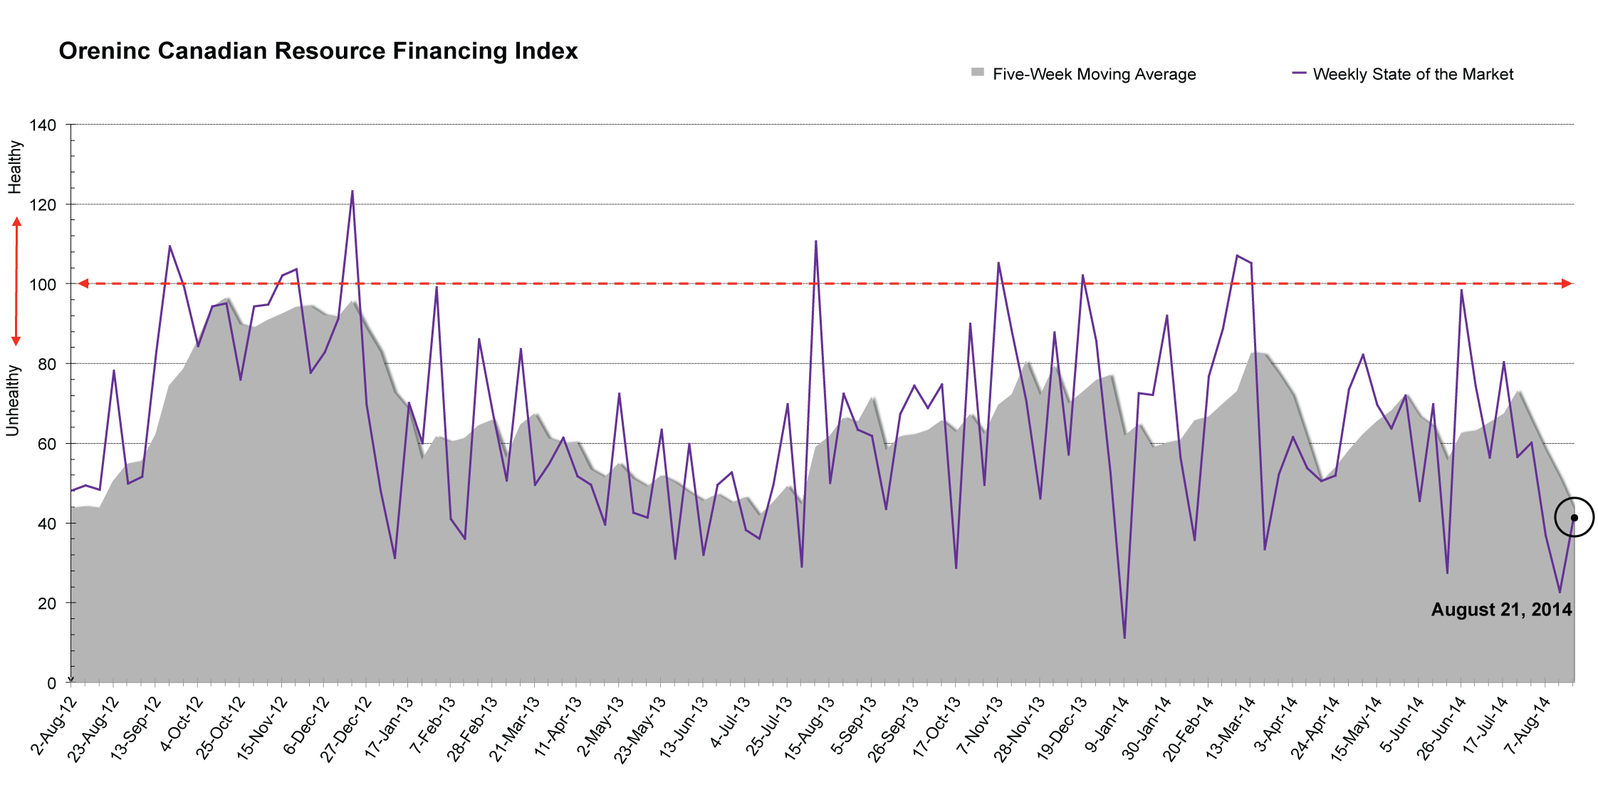1598x812 pixels.
Task: Click the 7-Nov-13 date label
Action: pos(979,726)
